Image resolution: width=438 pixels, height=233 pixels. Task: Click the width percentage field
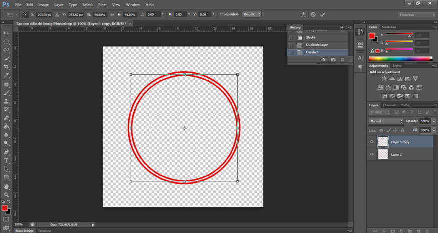tap(100, 15)
